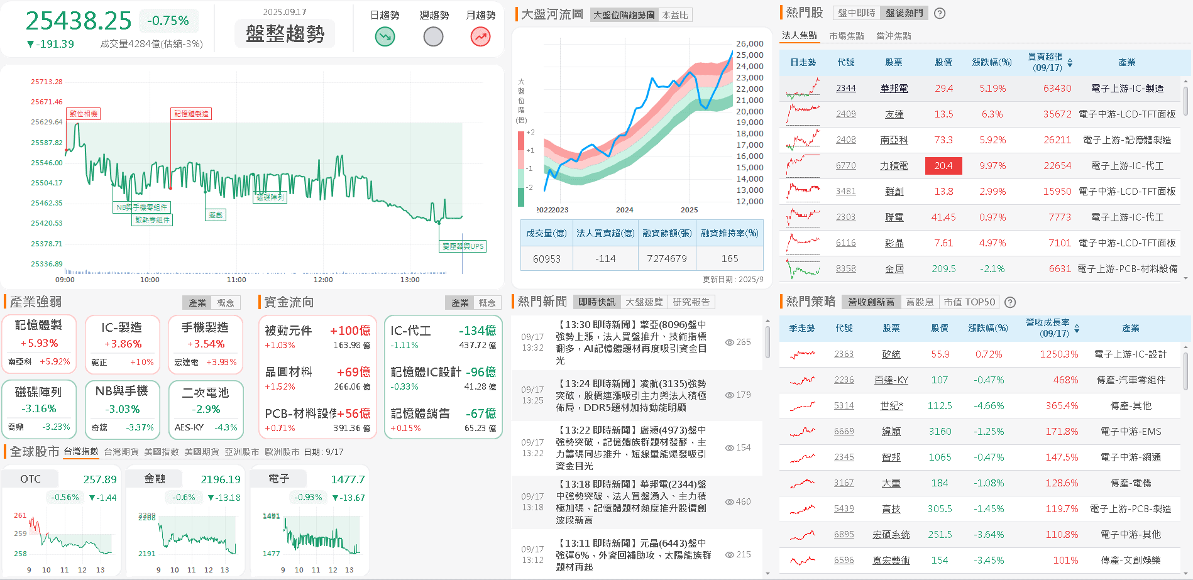This screenshot has height=580, width=1193.
Task: Click IC-代工 fund flow entry
Action: click(443, 337)
